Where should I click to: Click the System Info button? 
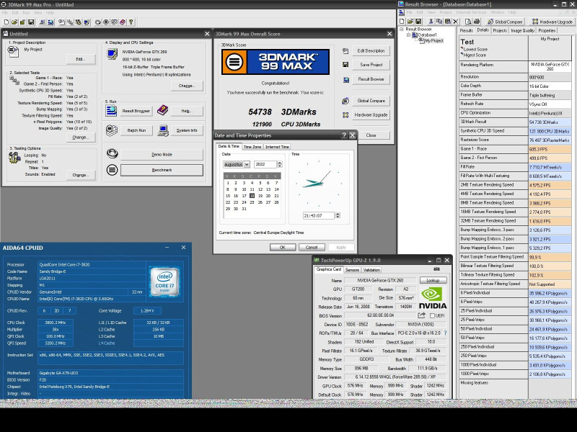187,130
